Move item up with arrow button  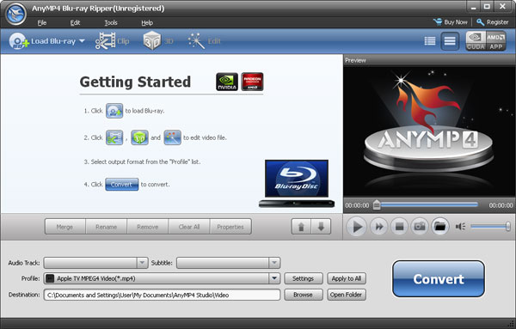(301, 227)
